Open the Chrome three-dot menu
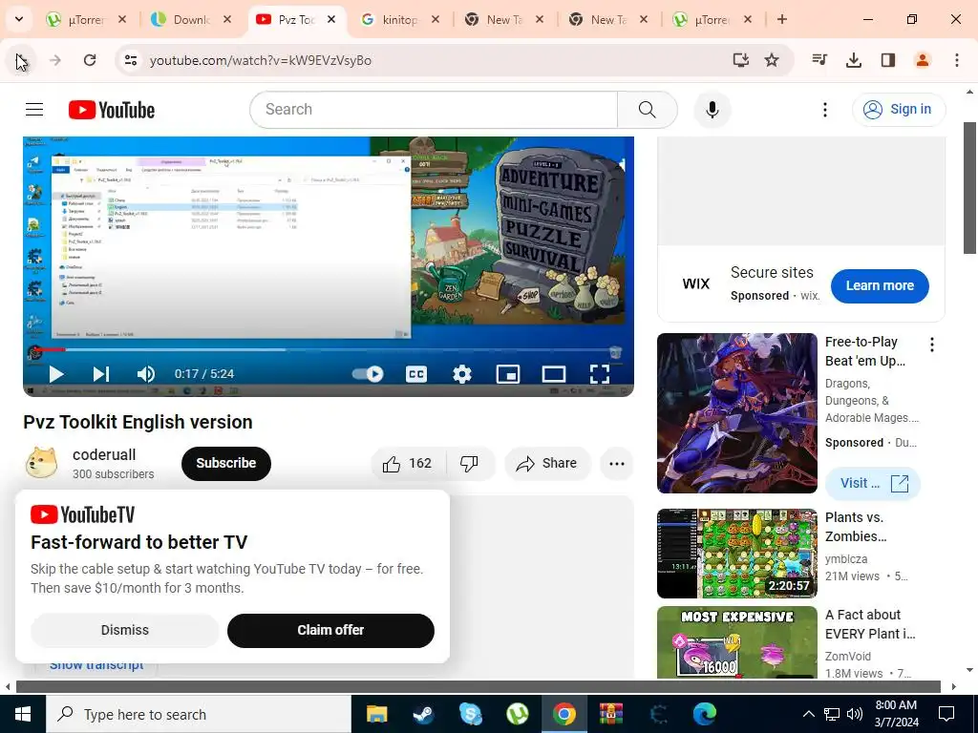The height and width of the screenshot is (733, 978). tap(957, 60)
